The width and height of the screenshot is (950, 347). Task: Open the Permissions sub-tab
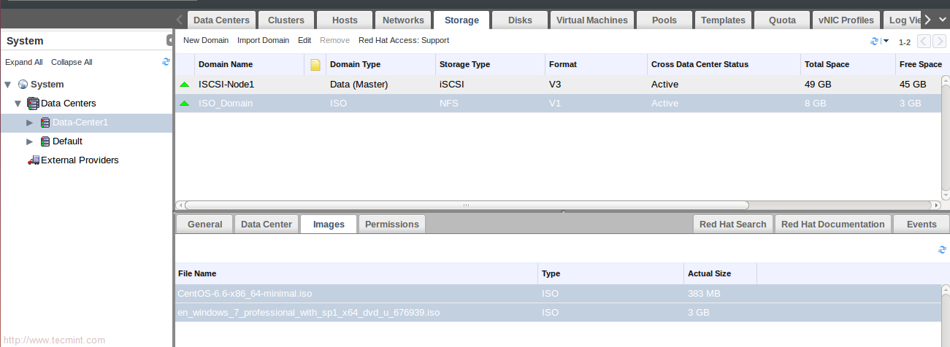point(391,225)
